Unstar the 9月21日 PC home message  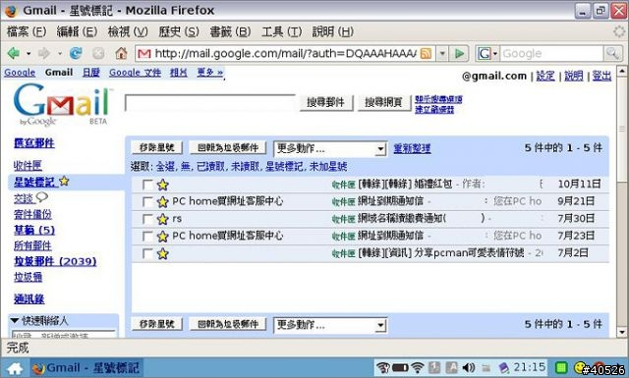coord(162,201)
